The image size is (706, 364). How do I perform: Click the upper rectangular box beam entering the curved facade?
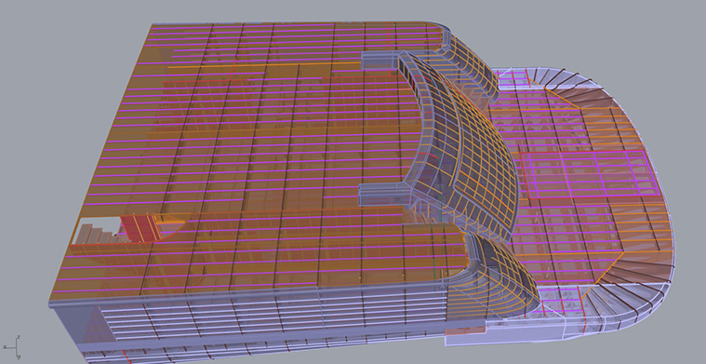pos(381,60)
